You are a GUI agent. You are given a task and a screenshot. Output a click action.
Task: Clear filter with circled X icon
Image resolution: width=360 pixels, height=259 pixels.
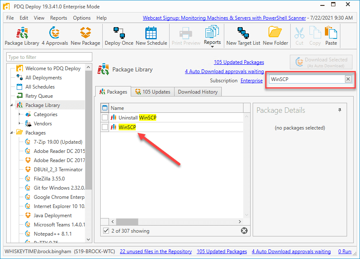[x=244, y=231]
